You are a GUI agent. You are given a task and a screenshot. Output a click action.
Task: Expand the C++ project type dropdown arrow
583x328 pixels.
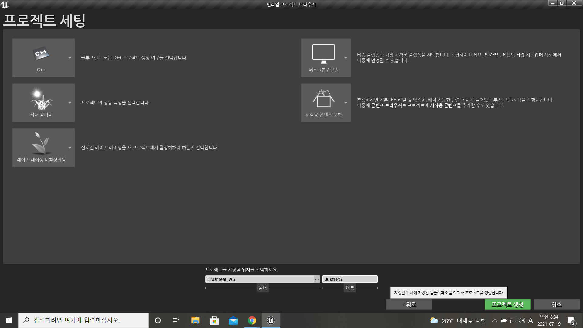[70, 58]
